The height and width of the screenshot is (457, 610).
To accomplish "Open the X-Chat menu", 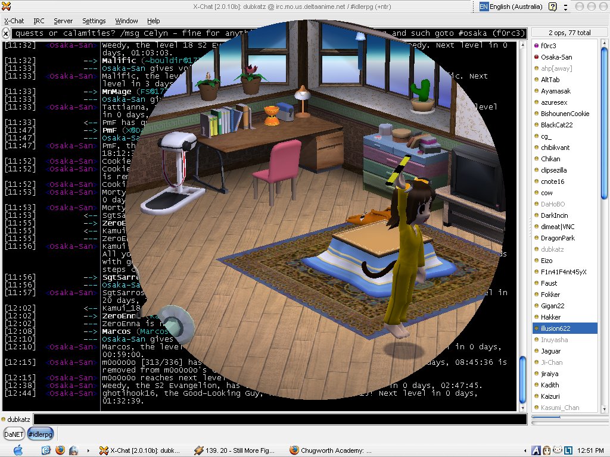I will point(14,21).
